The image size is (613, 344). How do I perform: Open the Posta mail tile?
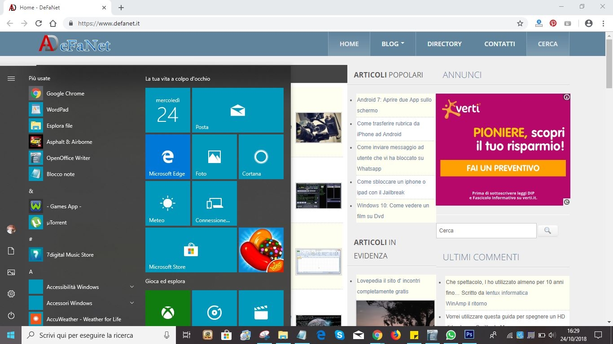tap(238, 110)
